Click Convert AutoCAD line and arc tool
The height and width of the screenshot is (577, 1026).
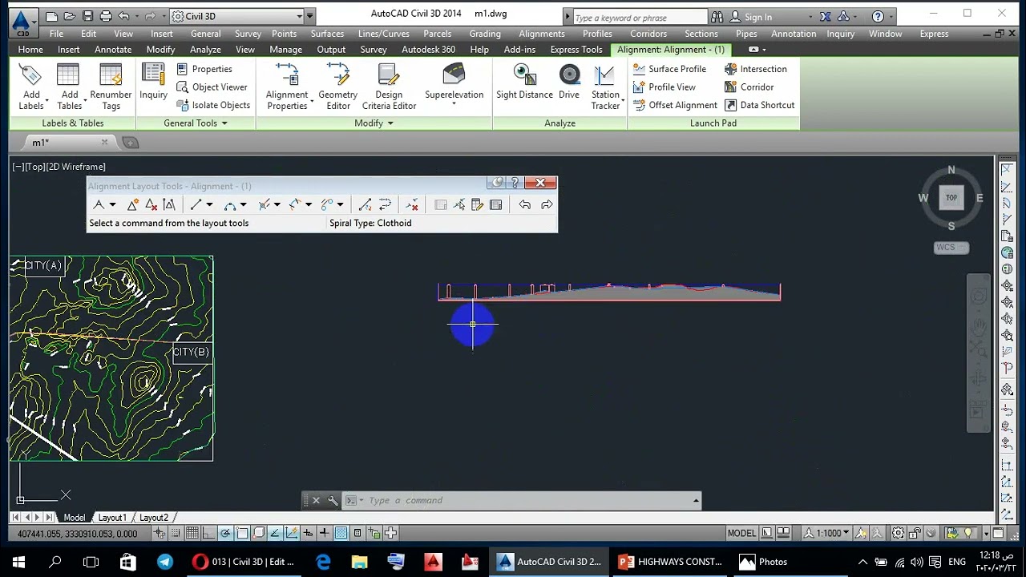pos(365,205)
